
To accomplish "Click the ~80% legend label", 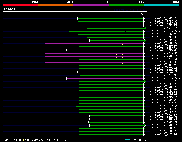I will [140, 2].
